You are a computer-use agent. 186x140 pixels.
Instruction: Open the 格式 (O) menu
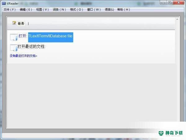pos(76,10)
